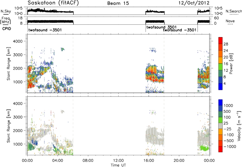Select the blue 4–8 dB Power colorbar segment
Viewport: 242px width, 167px height.
pos(221,80)
